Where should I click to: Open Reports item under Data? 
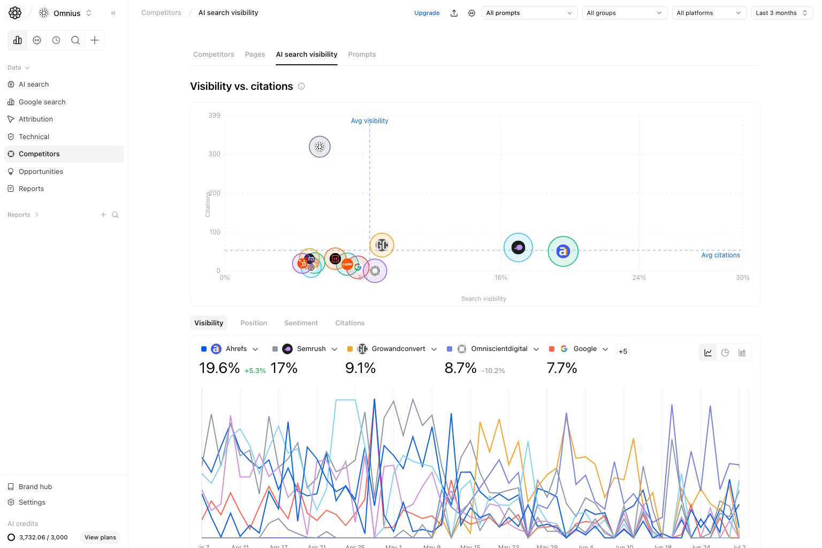[x=64, y=189]
